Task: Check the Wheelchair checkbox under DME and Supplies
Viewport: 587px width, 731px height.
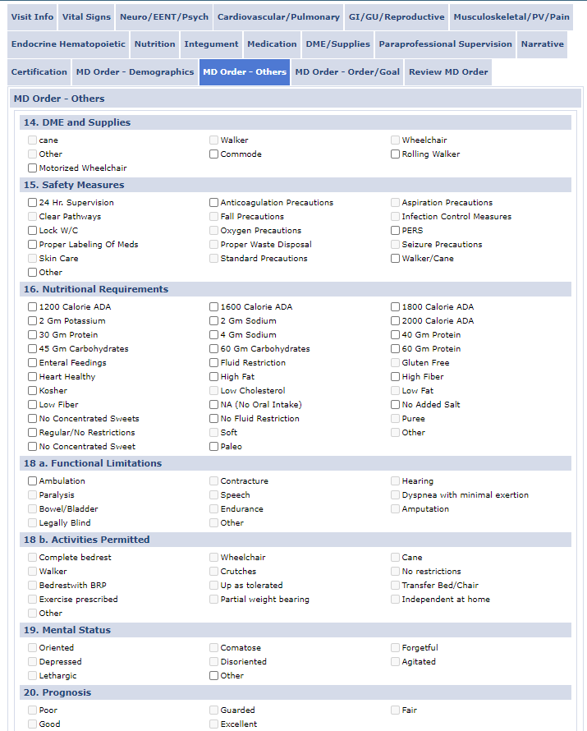Action: click(x=395, y=140)
